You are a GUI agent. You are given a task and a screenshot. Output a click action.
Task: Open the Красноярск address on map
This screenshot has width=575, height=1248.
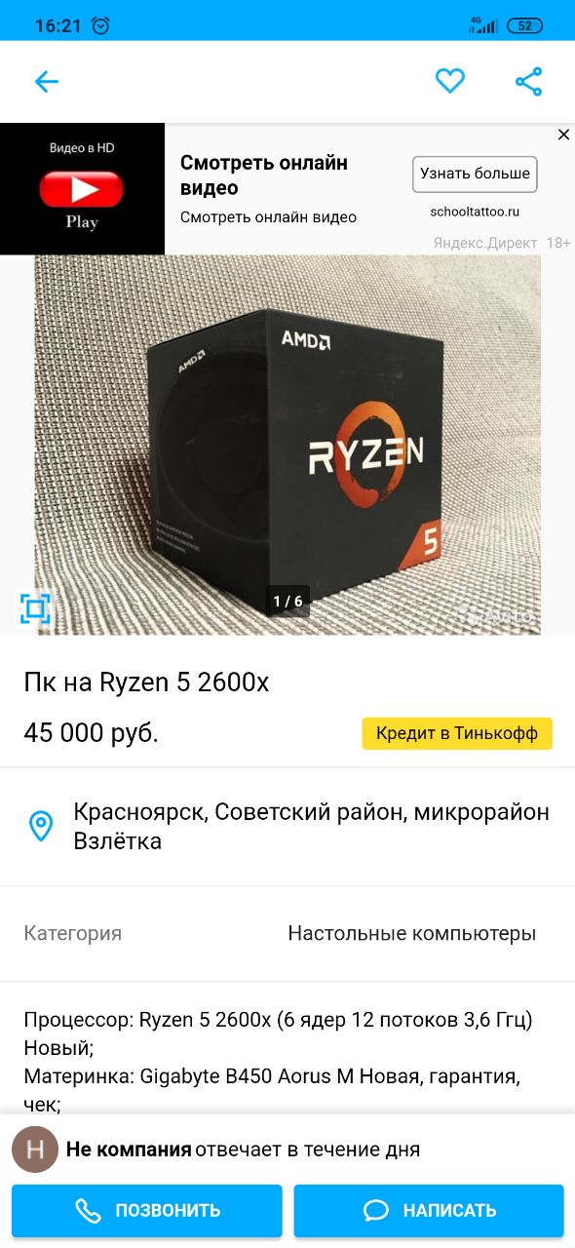312,826
